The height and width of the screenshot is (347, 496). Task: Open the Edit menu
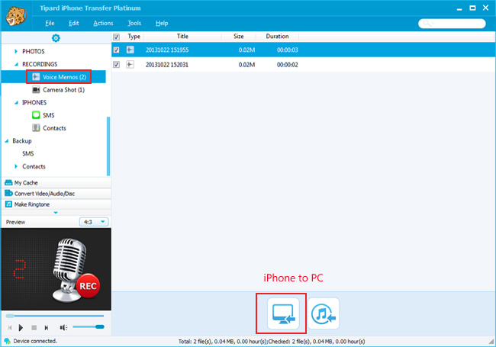coord(74,23)
